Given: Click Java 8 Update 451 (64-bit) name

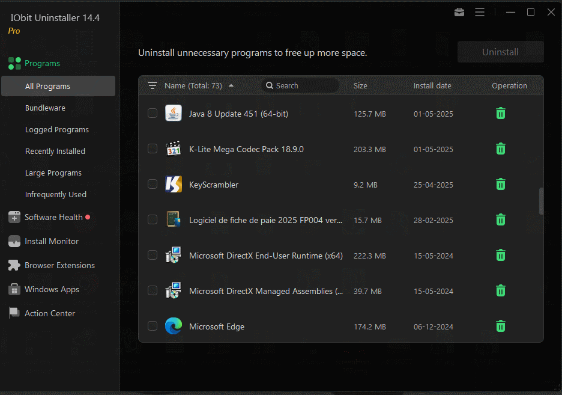Looking at the screenshot, I should coord(239,114).
